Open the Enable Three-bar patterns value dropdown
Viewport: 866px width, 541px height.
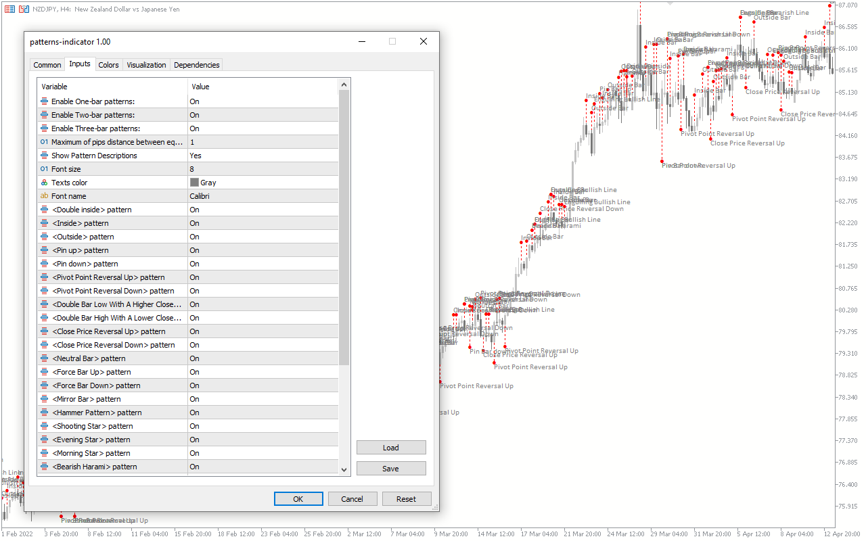click(x=263, y=128)
